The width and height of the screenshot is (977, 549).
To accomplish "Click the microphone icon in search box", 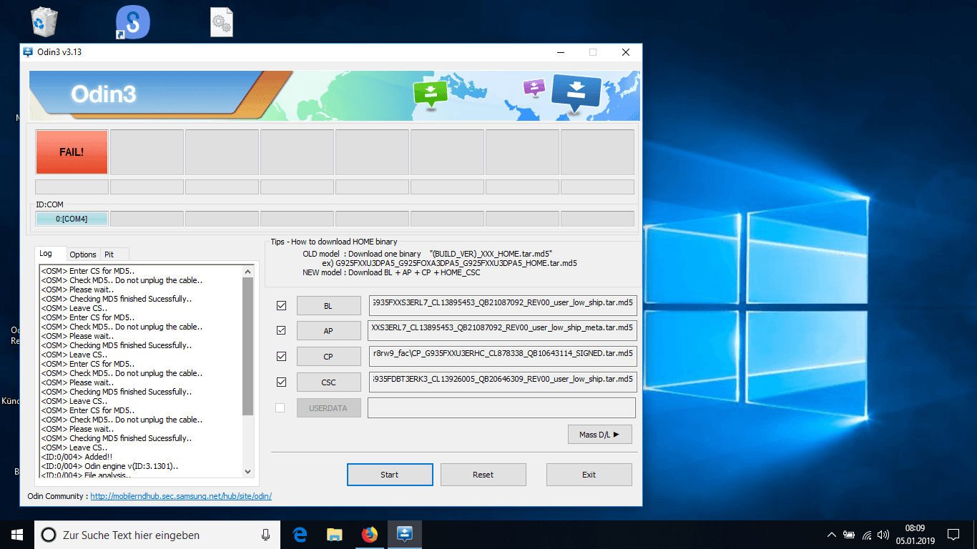I will pyautogui.click(x=266, y=535).
